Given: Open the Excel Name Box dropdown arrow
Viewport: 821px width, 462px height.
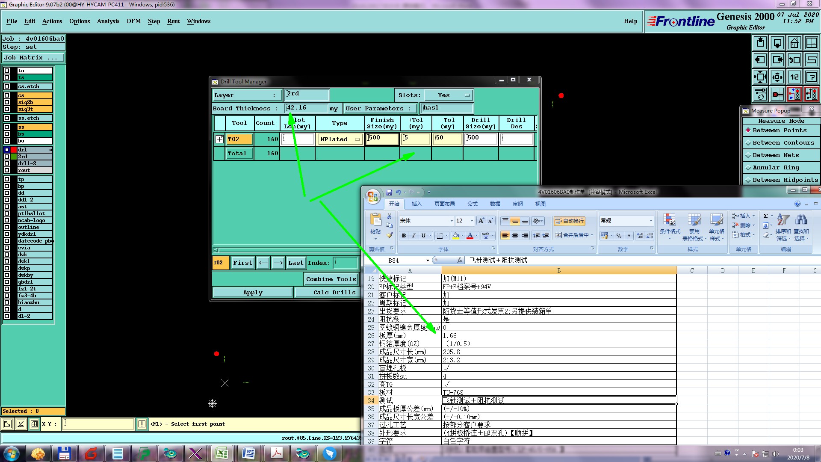Looking at the screenshot, I should (x=427, y=261).
